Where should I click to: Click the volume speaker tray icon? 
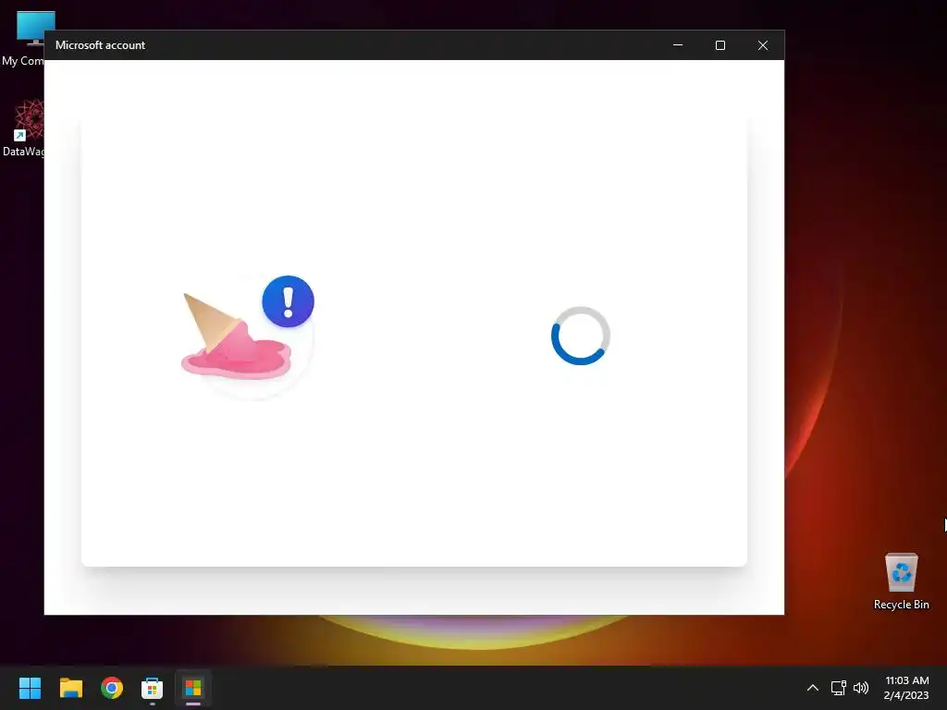861,688
